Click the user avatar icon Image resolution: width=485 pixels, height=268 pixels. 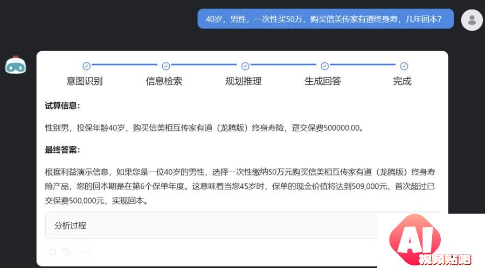click(472, 20)
